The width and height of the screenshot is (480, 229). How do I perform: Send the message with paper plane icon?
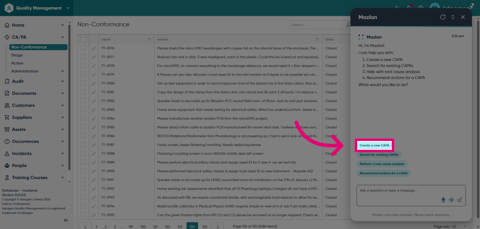[459, 200]
